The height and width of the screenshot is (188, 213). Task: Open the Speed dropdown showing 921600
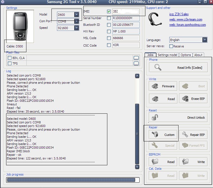pyautogui.click(x=76, y=28)
